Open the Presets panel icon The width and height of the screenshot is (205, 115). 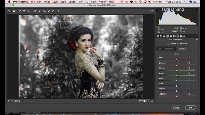pyautogui.click(x=184, y=36)
